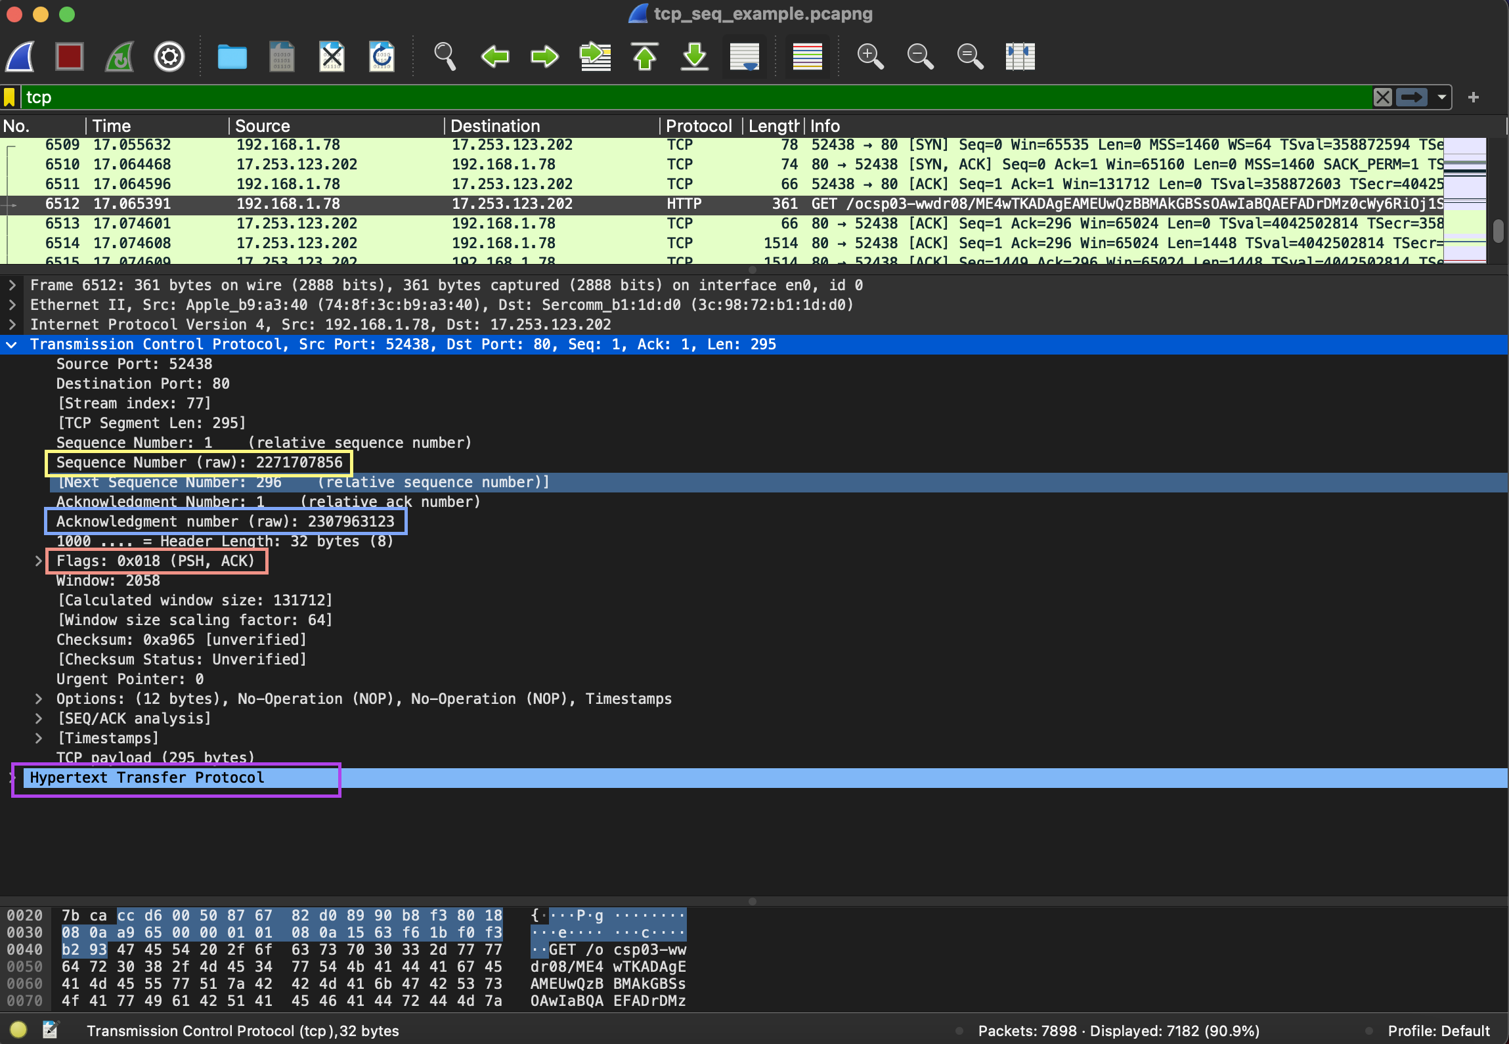Image resolution: width=1509 pixels, height=1044 pixels.
Task: Select Checksum: 0xa965 field
Action: tap(181, 640)
